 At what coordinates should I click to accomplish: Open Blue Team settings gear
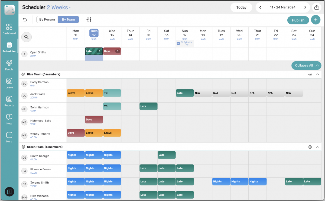click(x=310, y=74)
